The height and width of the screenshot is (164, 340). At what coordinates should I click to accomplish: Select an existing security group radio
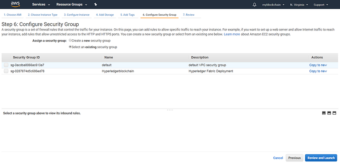[x=70, y=46]
